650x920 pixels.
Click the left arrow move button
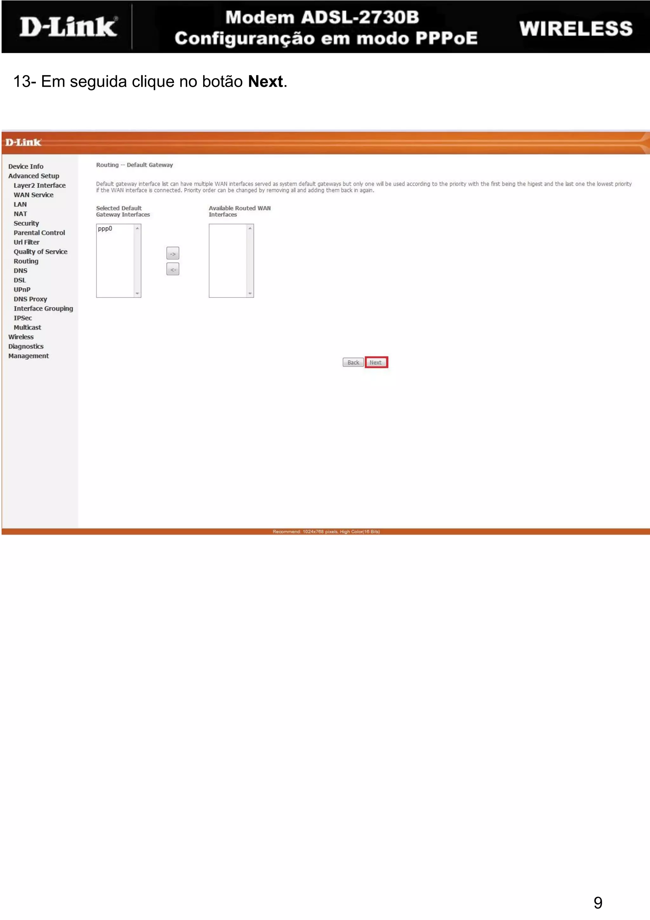point(173,269)
